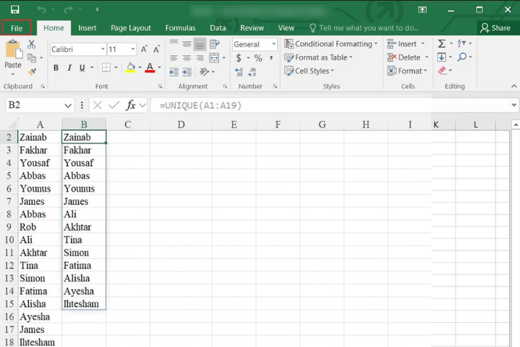Open the font size 11 dropdown
Image resolution: width=520 pixels, height=347 pixels.
[132, 49]
